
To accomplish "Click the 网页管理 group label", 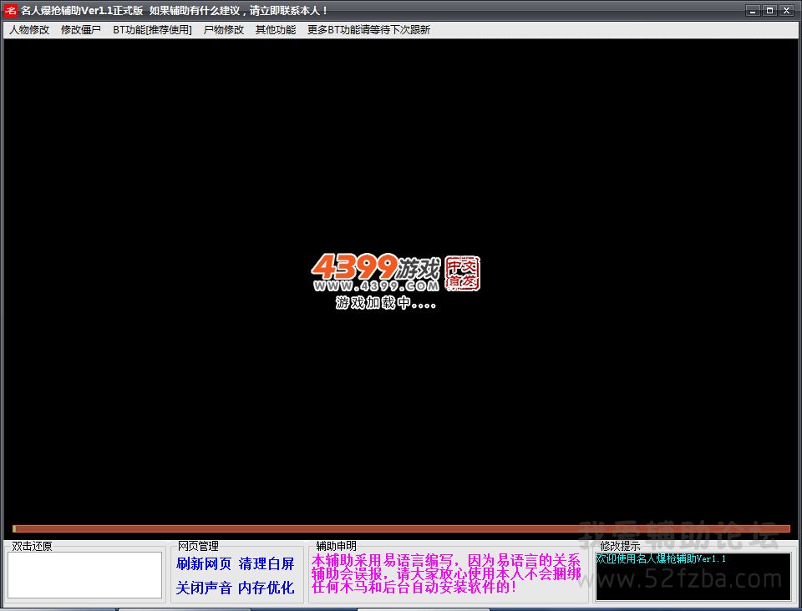I will click(198, 546).
